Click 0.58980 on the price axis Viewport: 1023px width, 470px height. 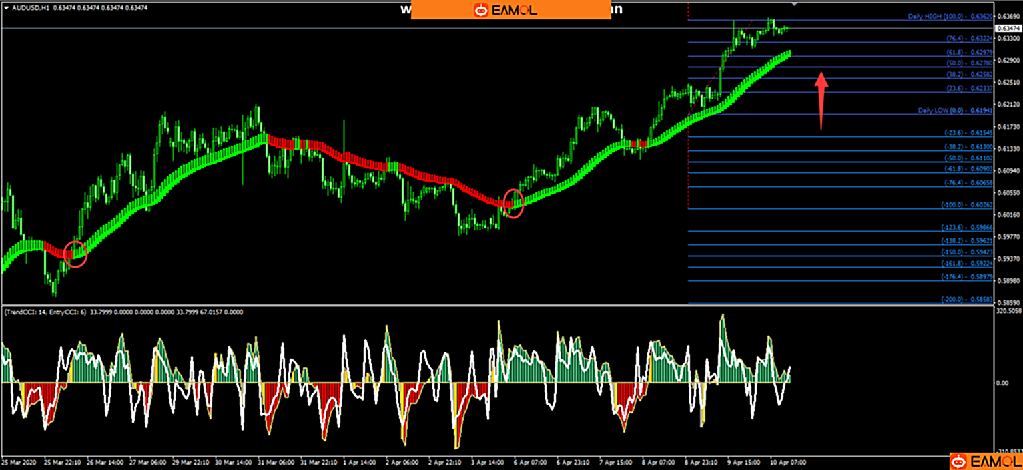pos(1008,280)
